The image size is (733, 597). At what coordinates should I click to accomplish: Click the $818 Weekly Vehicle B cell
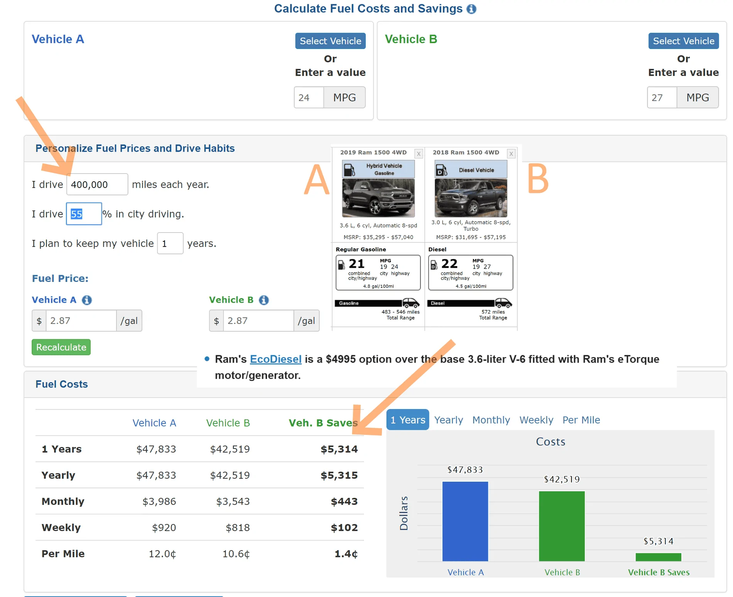pyautogui.click(x=238, y=528)
